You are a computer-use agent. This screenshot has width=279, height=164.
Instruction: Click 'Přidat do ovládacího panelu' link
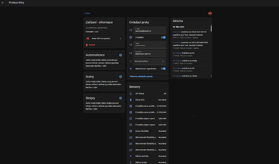(x=141, y=76)
